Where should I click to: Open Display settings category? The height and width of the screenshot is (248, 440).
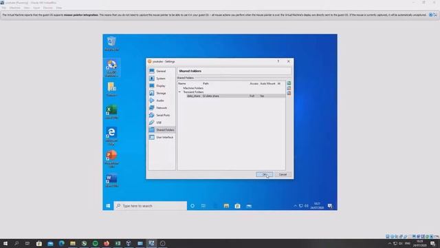click(162, 85)
